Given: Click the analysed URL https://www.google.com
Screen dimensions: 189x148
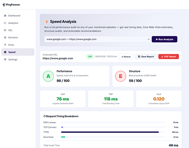Looking at the screenshot, I should click(58, 59).
